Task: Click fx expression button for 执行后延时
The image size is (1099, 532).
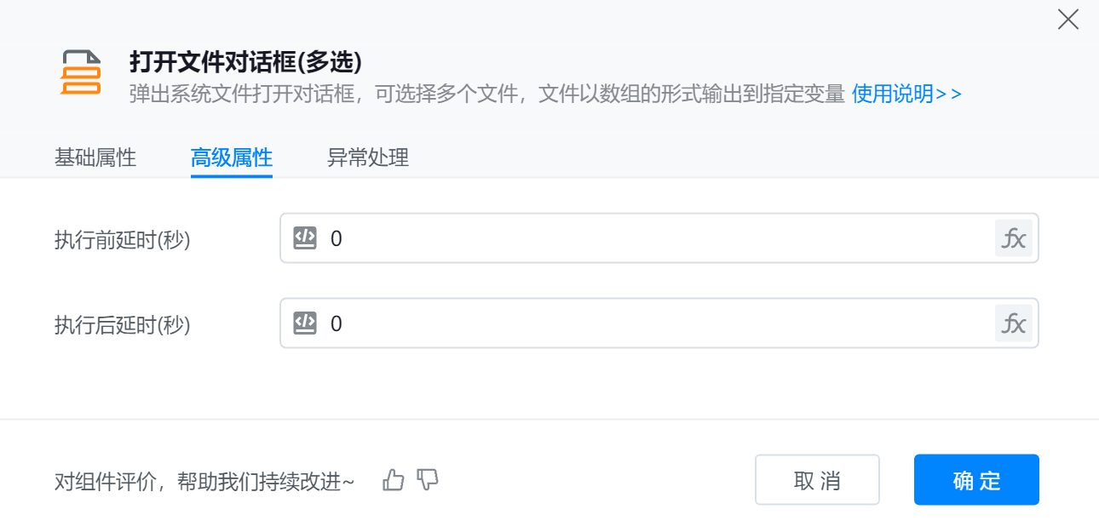Action: [x=1013, y=323]
